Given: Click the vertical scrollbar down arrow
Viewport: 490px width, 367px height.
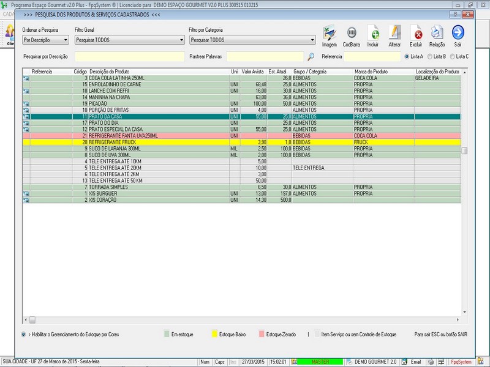Looking at the screenshot, I should coord(465,312).
